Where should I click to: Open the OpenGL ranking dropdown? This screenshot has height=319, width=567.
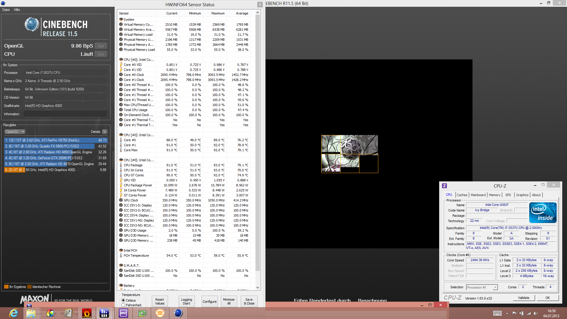[x=15, y=132]
